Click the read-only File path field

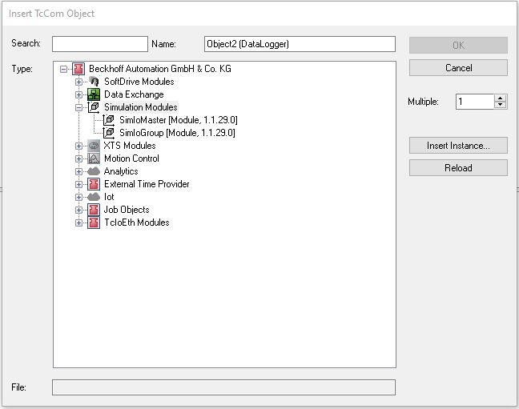[x=223, y=387]
